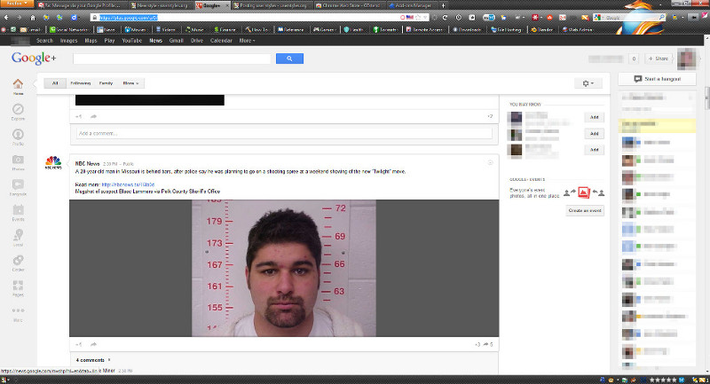Click the browser reload icon

(445, 17)
